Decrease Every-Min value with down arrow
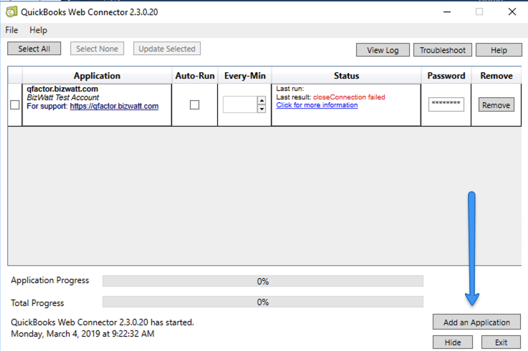 pos(261,109)
